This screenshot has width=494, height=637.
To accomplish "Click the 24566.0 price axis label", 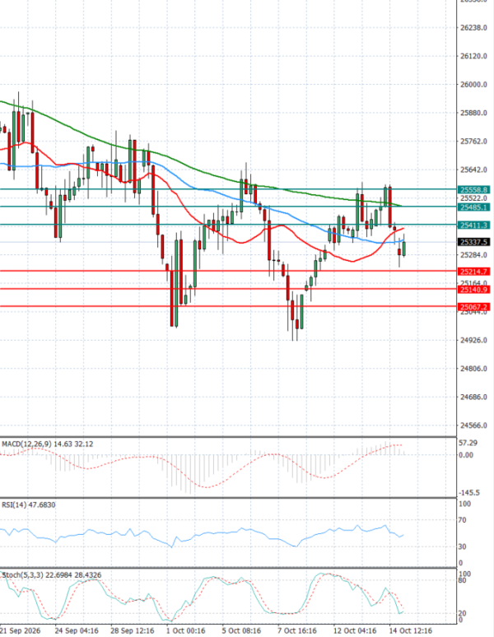I will [x=473, y=425].
